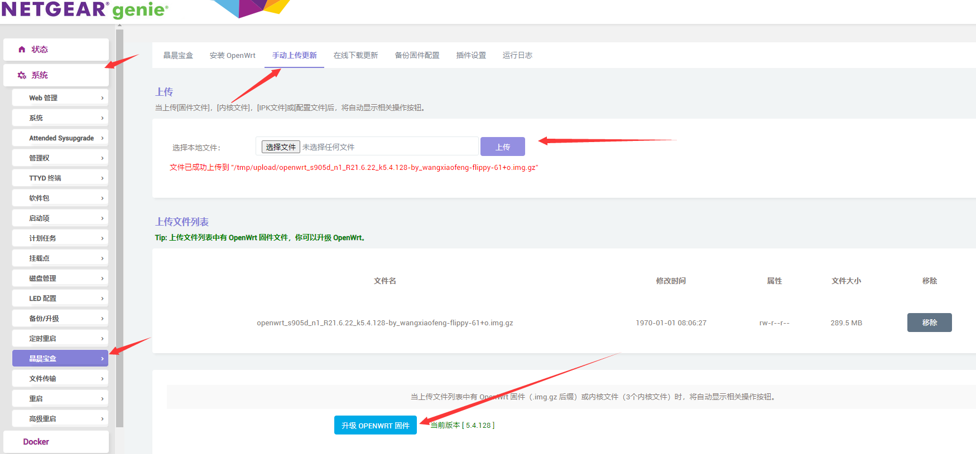This screenshot has height=454, width=976.
Task: Switch to the 运行日志 tab
Action: tap(517, 55)
